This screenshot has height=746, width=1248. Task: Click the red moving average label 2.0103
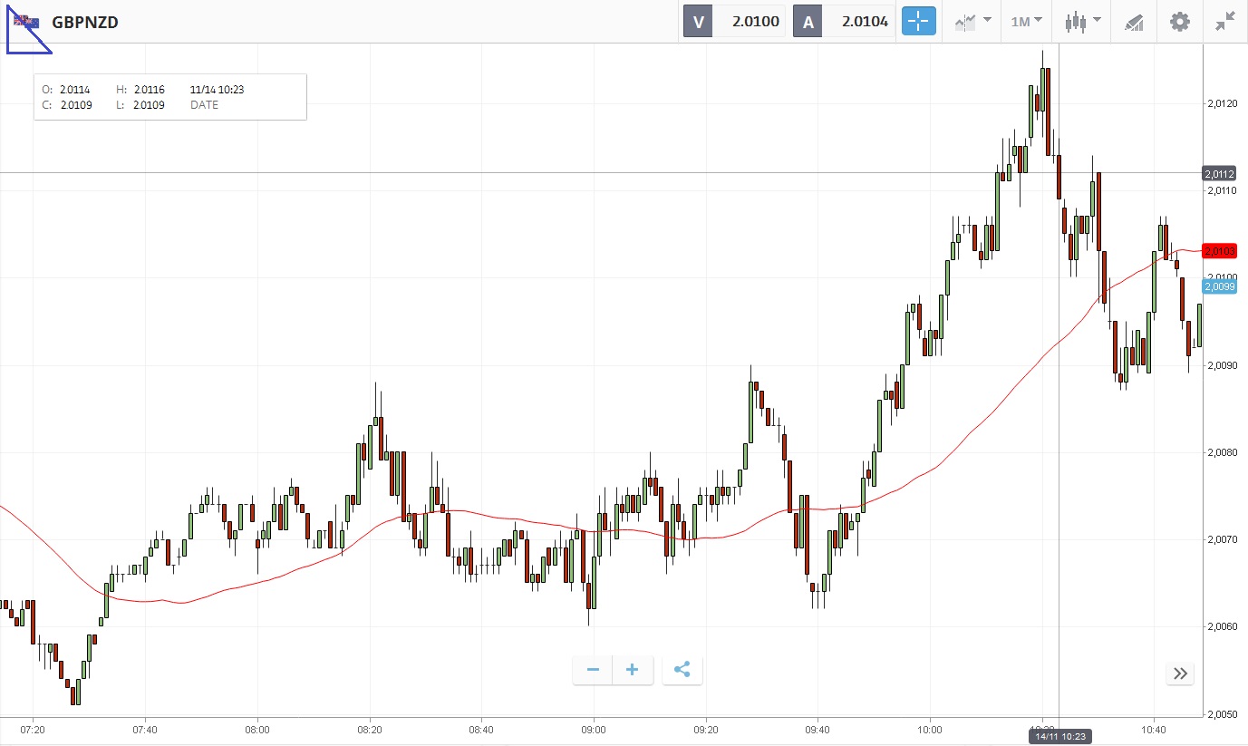click(1217, 251)
